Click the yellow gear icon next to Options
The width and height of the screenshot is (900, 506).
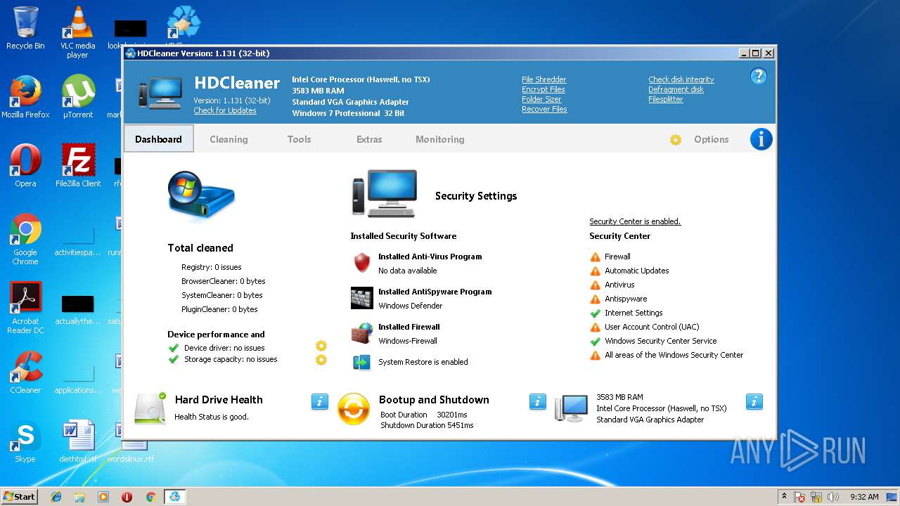pyautogui.click(x=676, y=140)
